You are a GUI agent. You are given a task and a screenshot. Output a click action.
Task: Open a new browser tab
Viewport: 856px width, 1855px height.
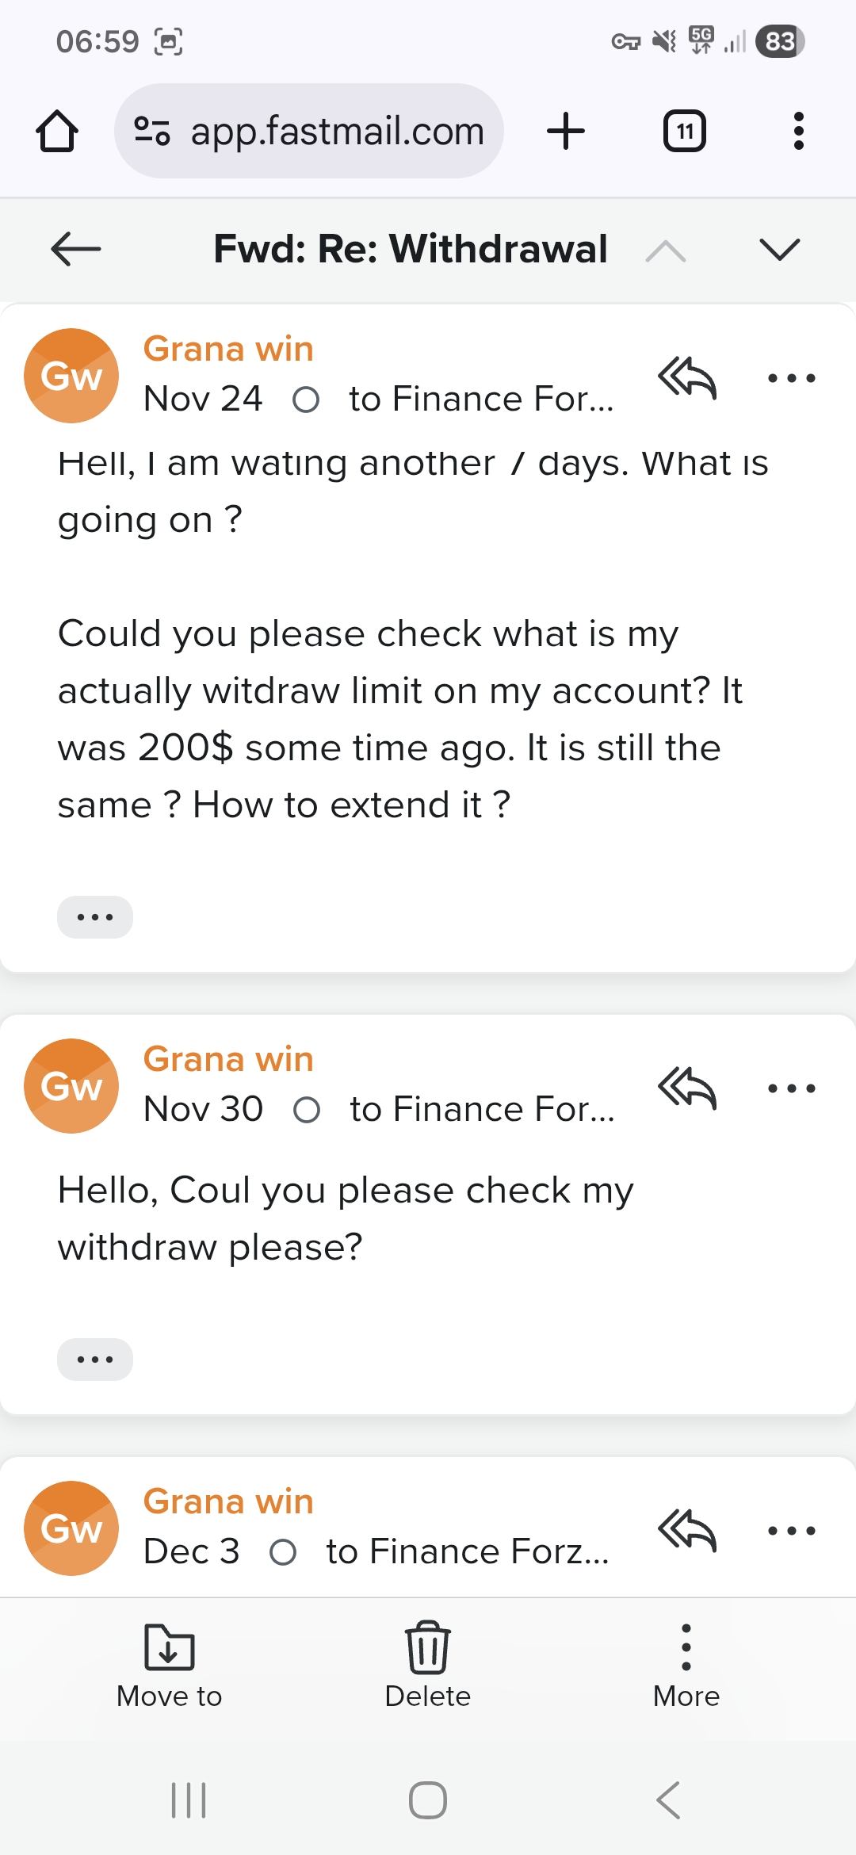566,131
